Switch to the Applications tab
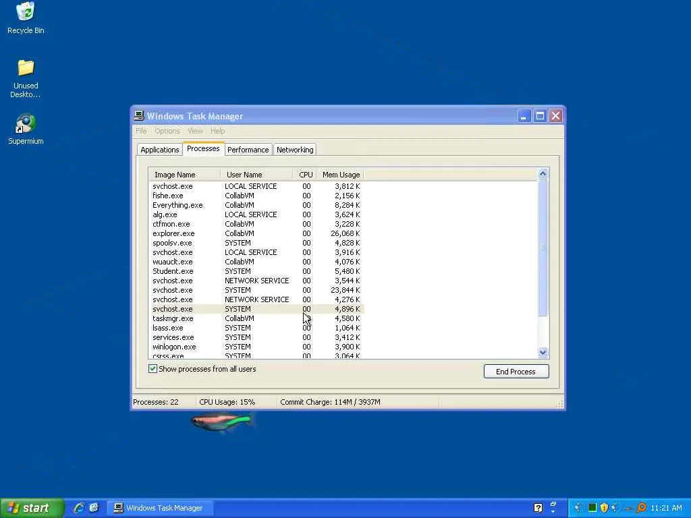The image size is (691, 518). (159, 150)
